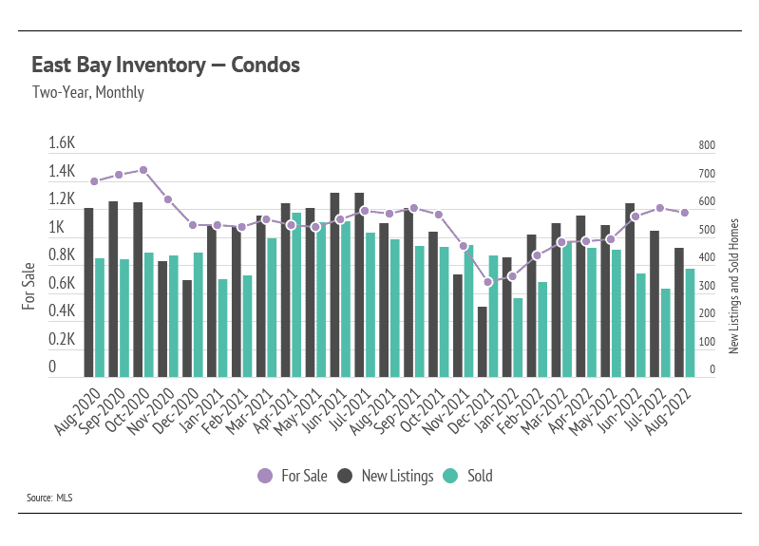Click the Apr-2021 Sold teal bar

(x=296, y=295)
